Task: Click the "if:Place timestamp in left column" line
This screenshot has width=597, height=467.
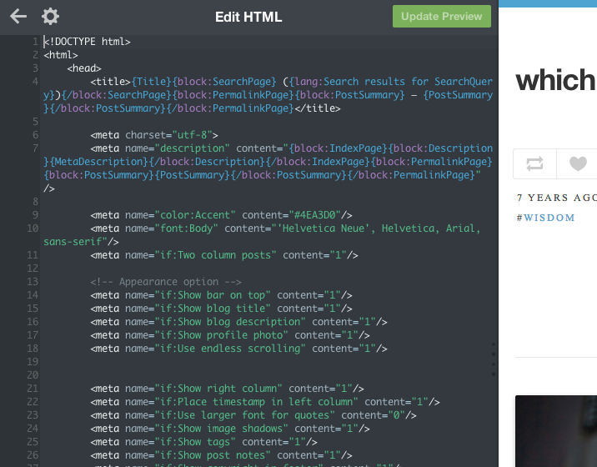Action: (265, 401)
